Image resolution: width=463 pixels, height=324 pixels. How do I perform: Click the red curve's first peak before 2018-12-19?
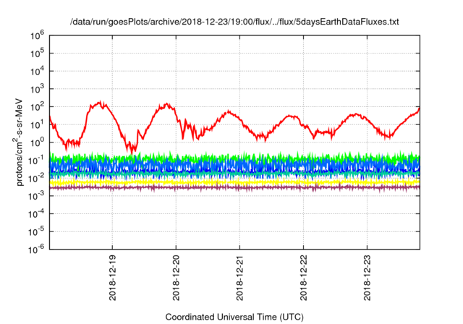(x=100, y=103)
